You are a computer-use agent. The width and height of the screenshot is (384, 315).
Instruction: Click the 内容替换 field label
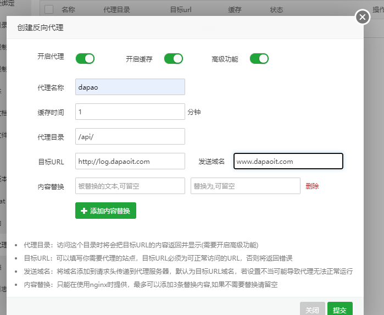pos(51,187)
